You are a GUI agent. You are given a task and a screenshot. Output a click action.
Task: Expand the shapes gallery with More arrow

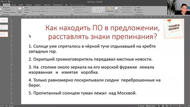click(x=104, y=12)
